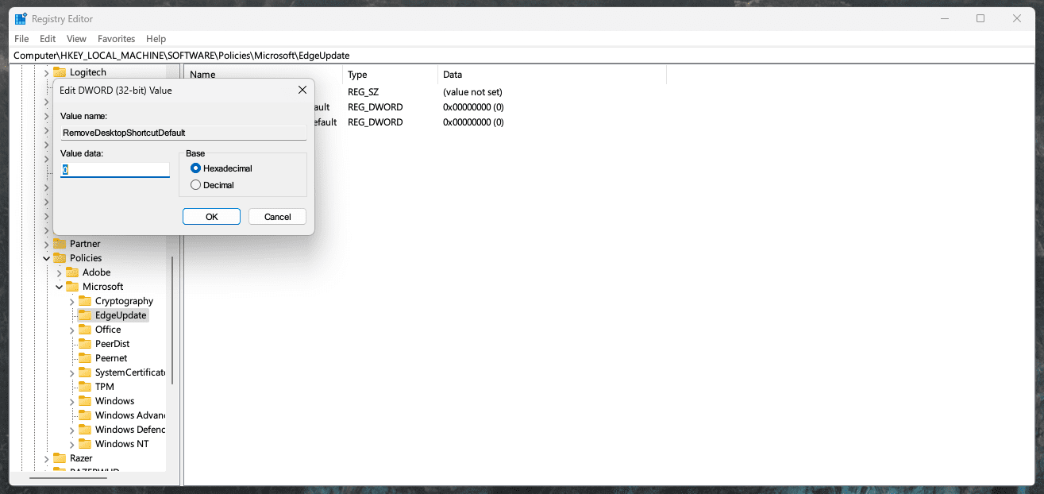Click the Cryptography folder icon

click(85, 301)
